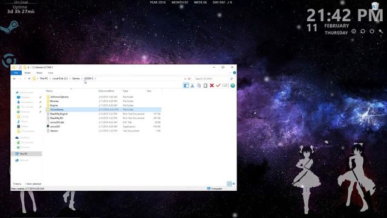Click the power icon under the clock widget
Image resolution: width=387 pixels, height=218 pixels.
(372, 31)
